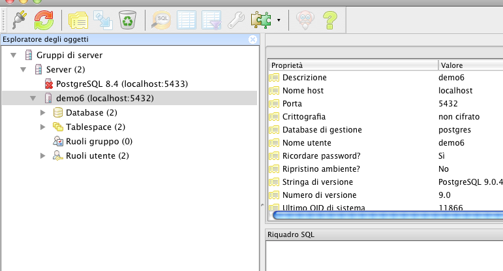The height and width of the screenshot is (271, 503).
Task: Select demo6 (localhost:5432) server
Action: (105, 98)
